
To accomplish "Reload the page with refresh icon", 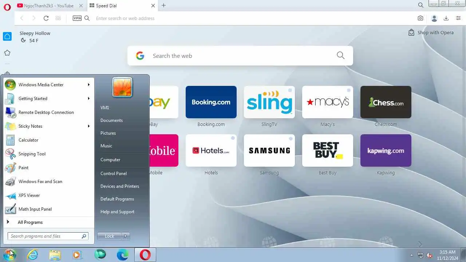I will click(46, 18).
